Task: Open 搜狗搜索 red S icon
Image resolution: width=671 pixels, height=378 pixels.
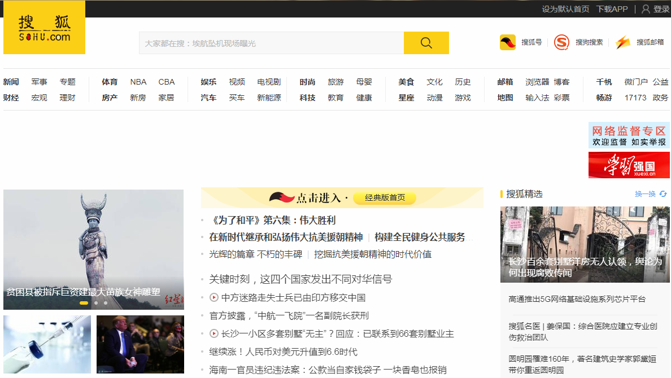Action: coord(561,42)
